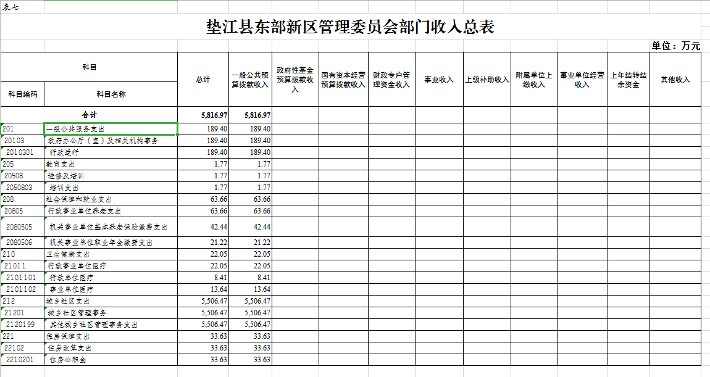Viewport: 710px width, 377px height.
Task: Click subject code 208
Action: 23,199
